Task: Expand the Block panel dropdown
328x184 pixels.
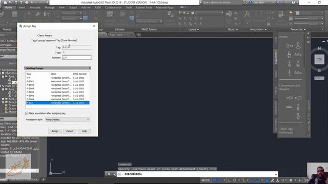Action: tap(233, 30)
